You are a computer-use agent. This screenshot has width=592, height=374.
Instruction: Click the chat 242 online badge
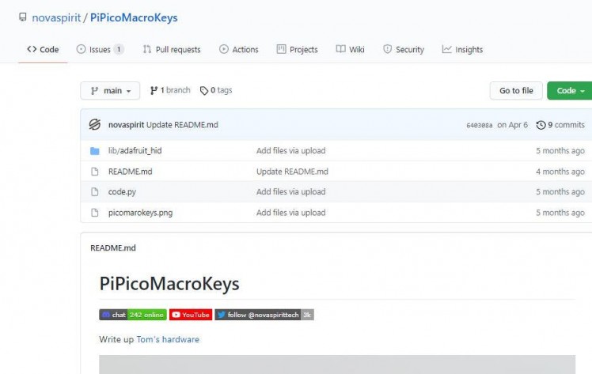point(132,315)
